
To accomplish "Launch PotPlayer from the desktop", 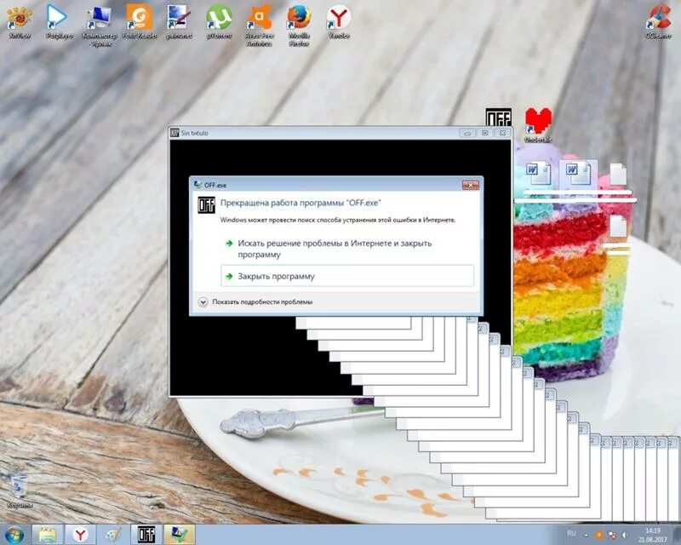I will tap(59, 23).
